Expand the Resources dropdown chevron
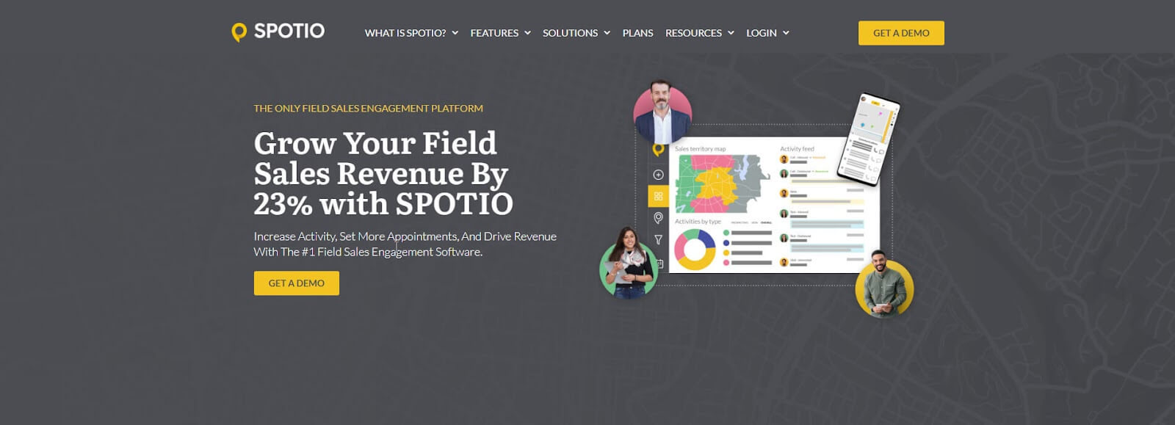The width and height of the screenshot is (1175, 425). 731,33
